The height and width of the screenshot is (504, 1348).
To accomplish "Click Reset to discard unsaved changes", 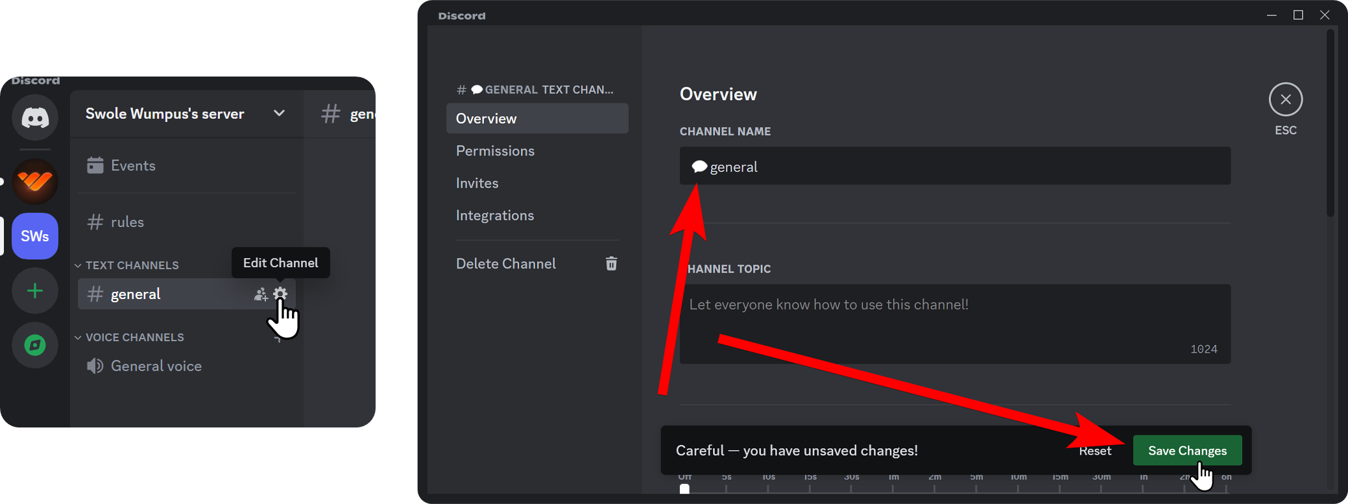I will (x=1095, y=450).
